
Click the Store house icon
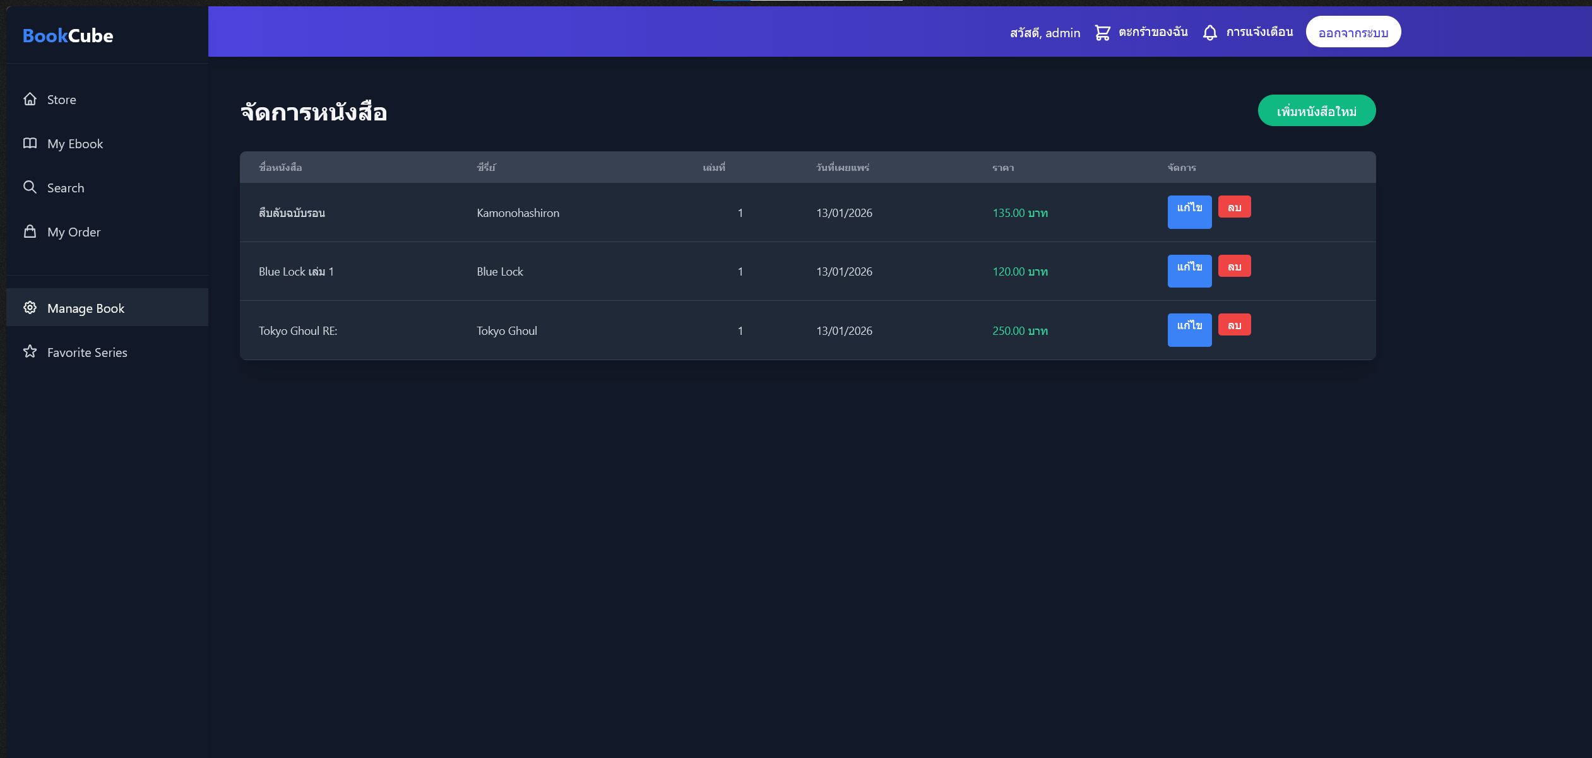pos(30,99)
